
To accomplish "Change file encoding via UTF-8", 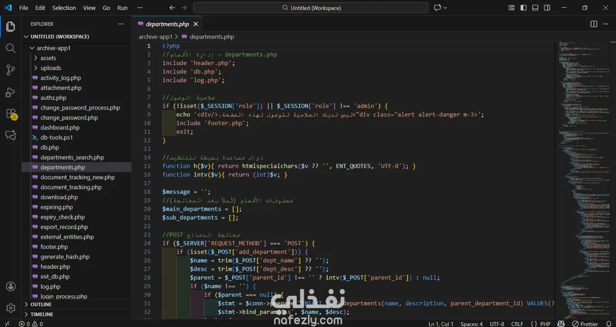I will [x=497, y=323].
